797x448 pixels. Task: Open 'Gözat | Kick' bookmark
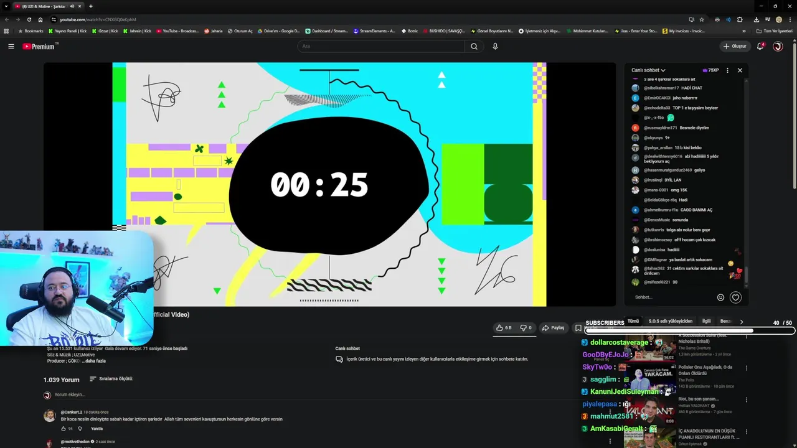click(104, 30)
